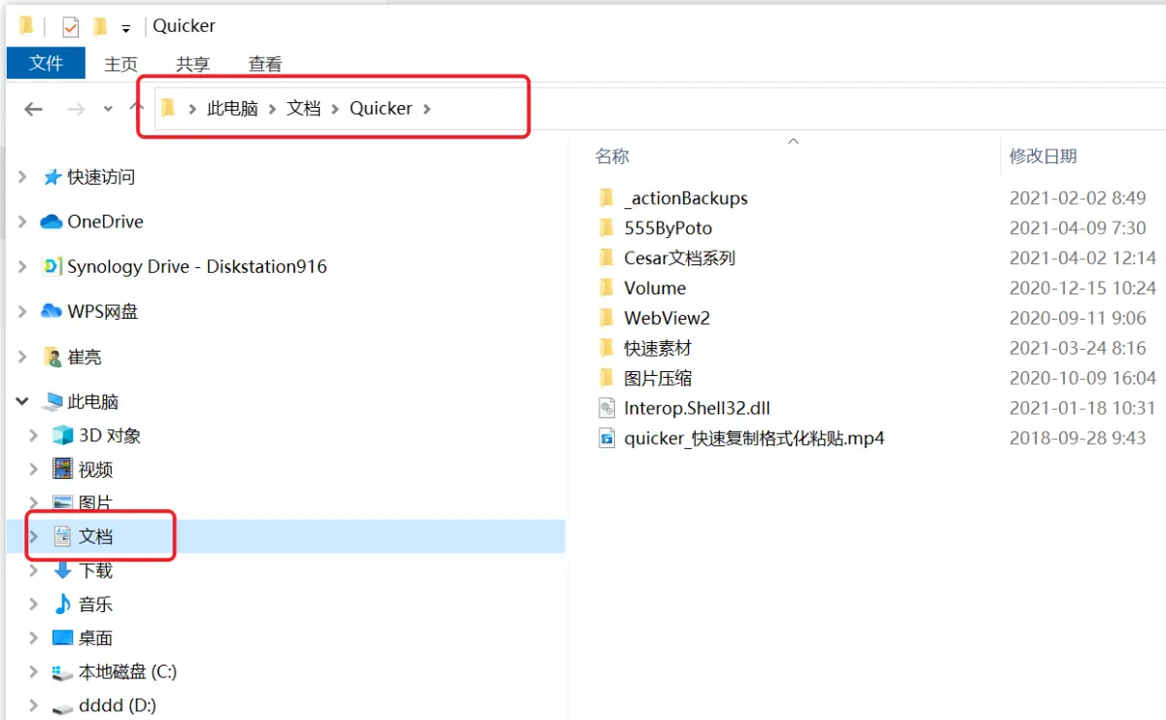This screenshot has height=720, width=1166.
Task: Open quicker_快速复制格式化粘贴.mp4 video file
Action: pos(753,438)
